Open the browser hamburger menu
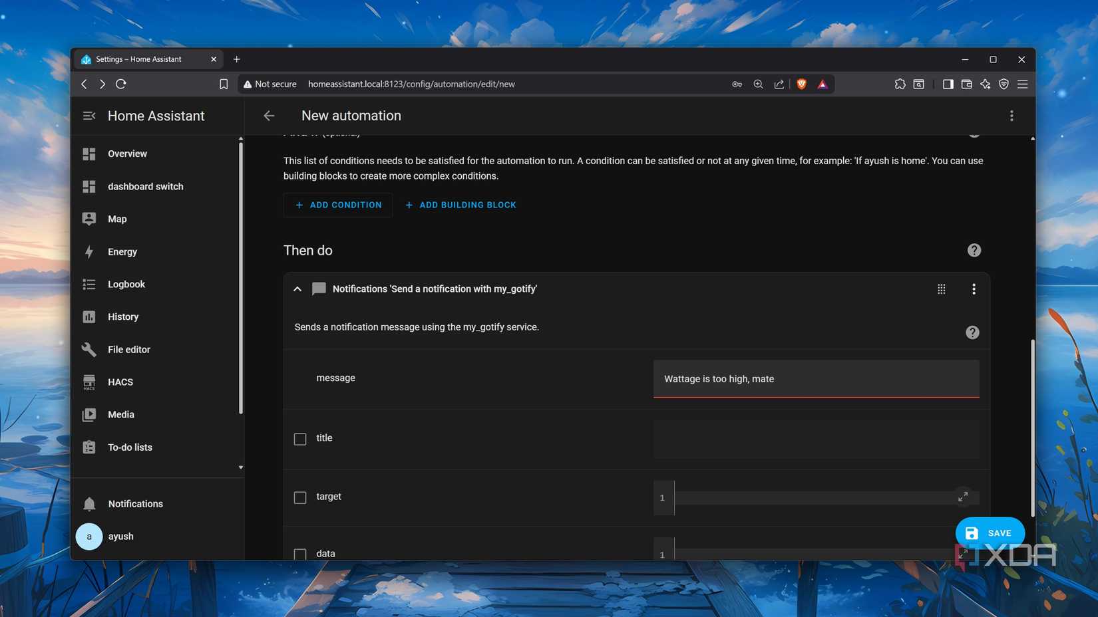Screen dimensions: 1098x617 [x=1023, y=84]
